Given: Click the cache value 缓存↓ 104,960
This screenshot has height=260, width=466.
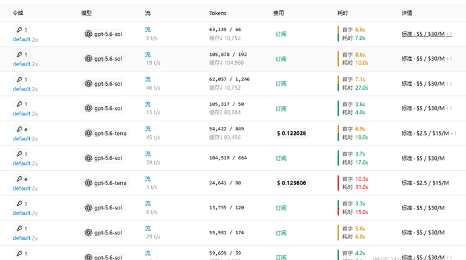Looking at the screenshot, I should [x=226, y=63].
